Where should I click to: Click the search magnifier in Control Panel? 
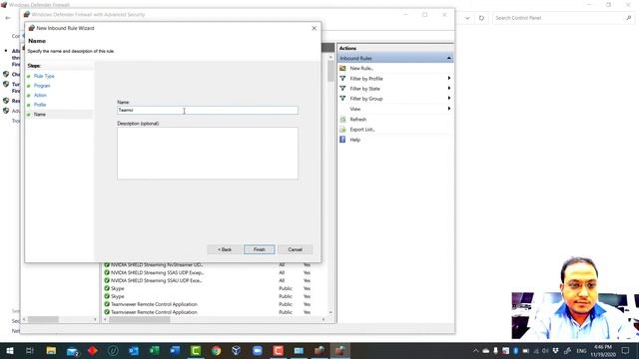(628, 18)
